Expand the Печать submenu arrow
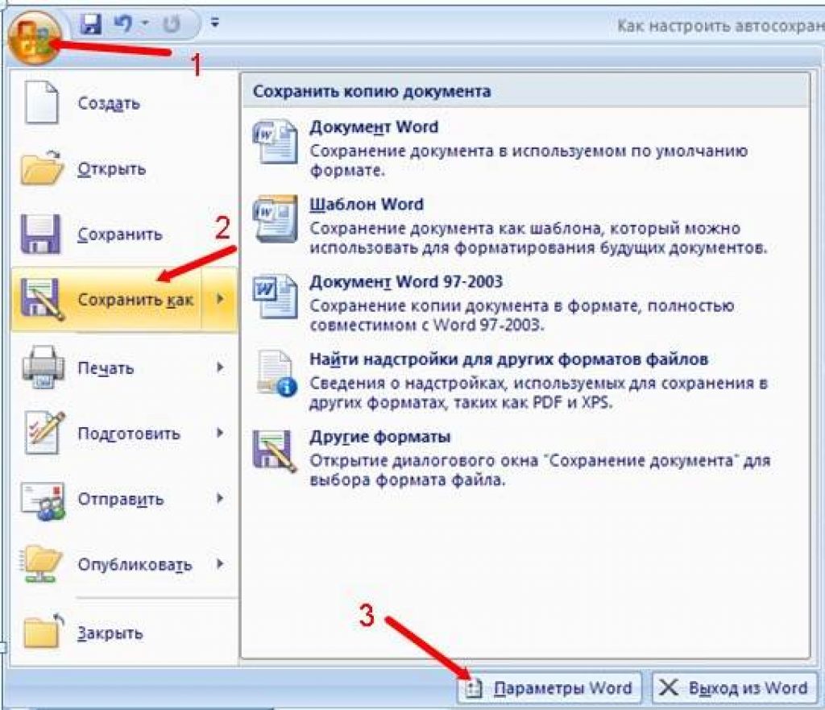825x710 pixels. click(x=220, y=367)
